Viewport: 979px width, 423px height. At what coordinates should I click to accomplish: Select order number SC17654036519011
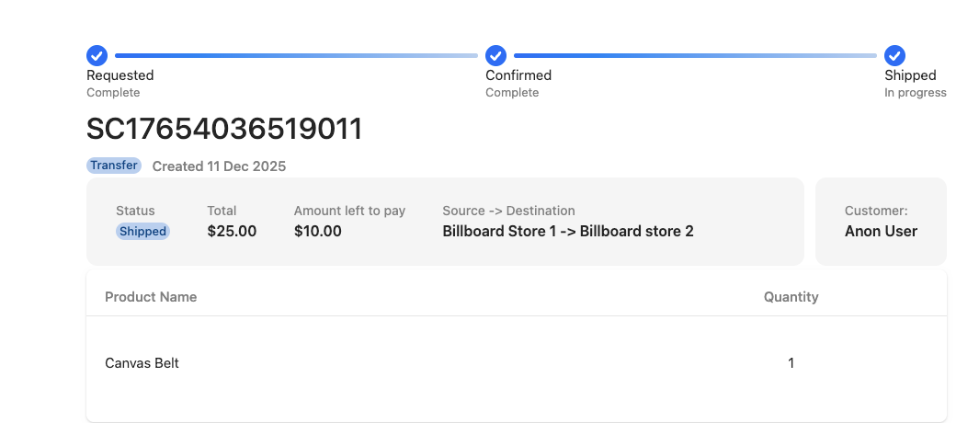point(224,130)
